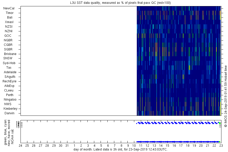228x152 pixels.
Task: Click day 5 on the x-axis
Action: click(101, 146)
